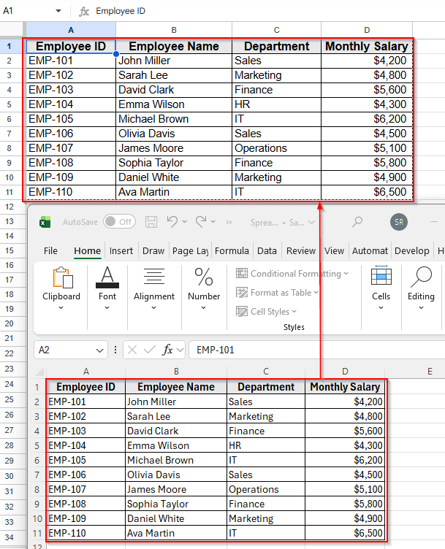The width and height of the screenshot is (445, 549).
Task: Click the Excel formula bar showing EMP-101
Action: click(316, 350)
